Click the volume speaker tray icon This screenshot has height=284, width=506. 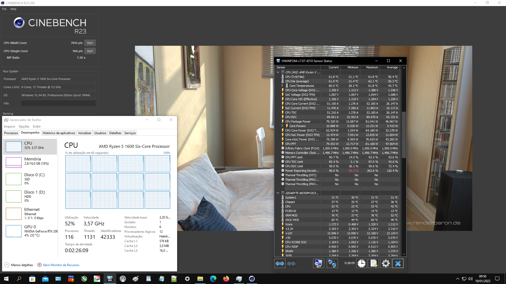point(470,279)
